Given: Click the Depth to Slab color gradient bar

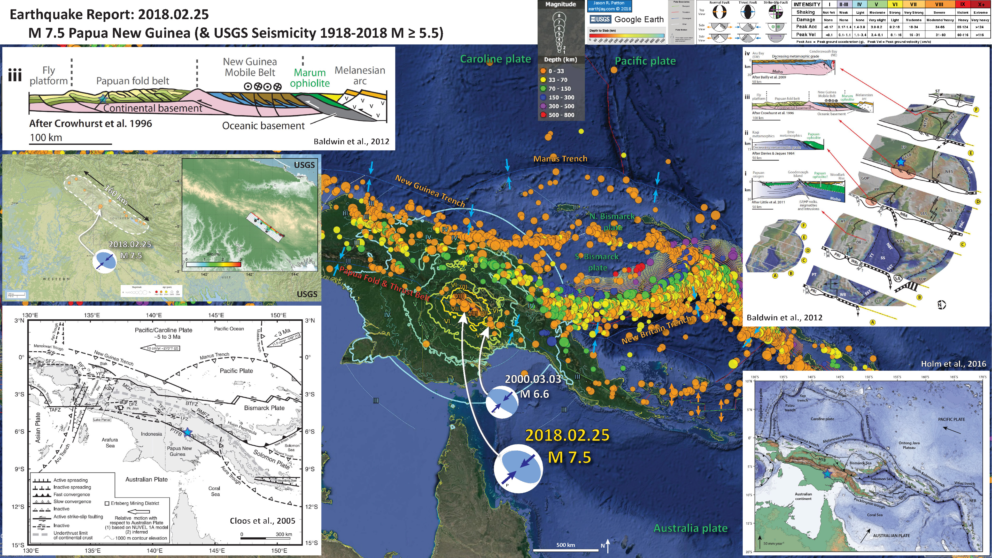Looking at the screenshot, I should [626, 35].
